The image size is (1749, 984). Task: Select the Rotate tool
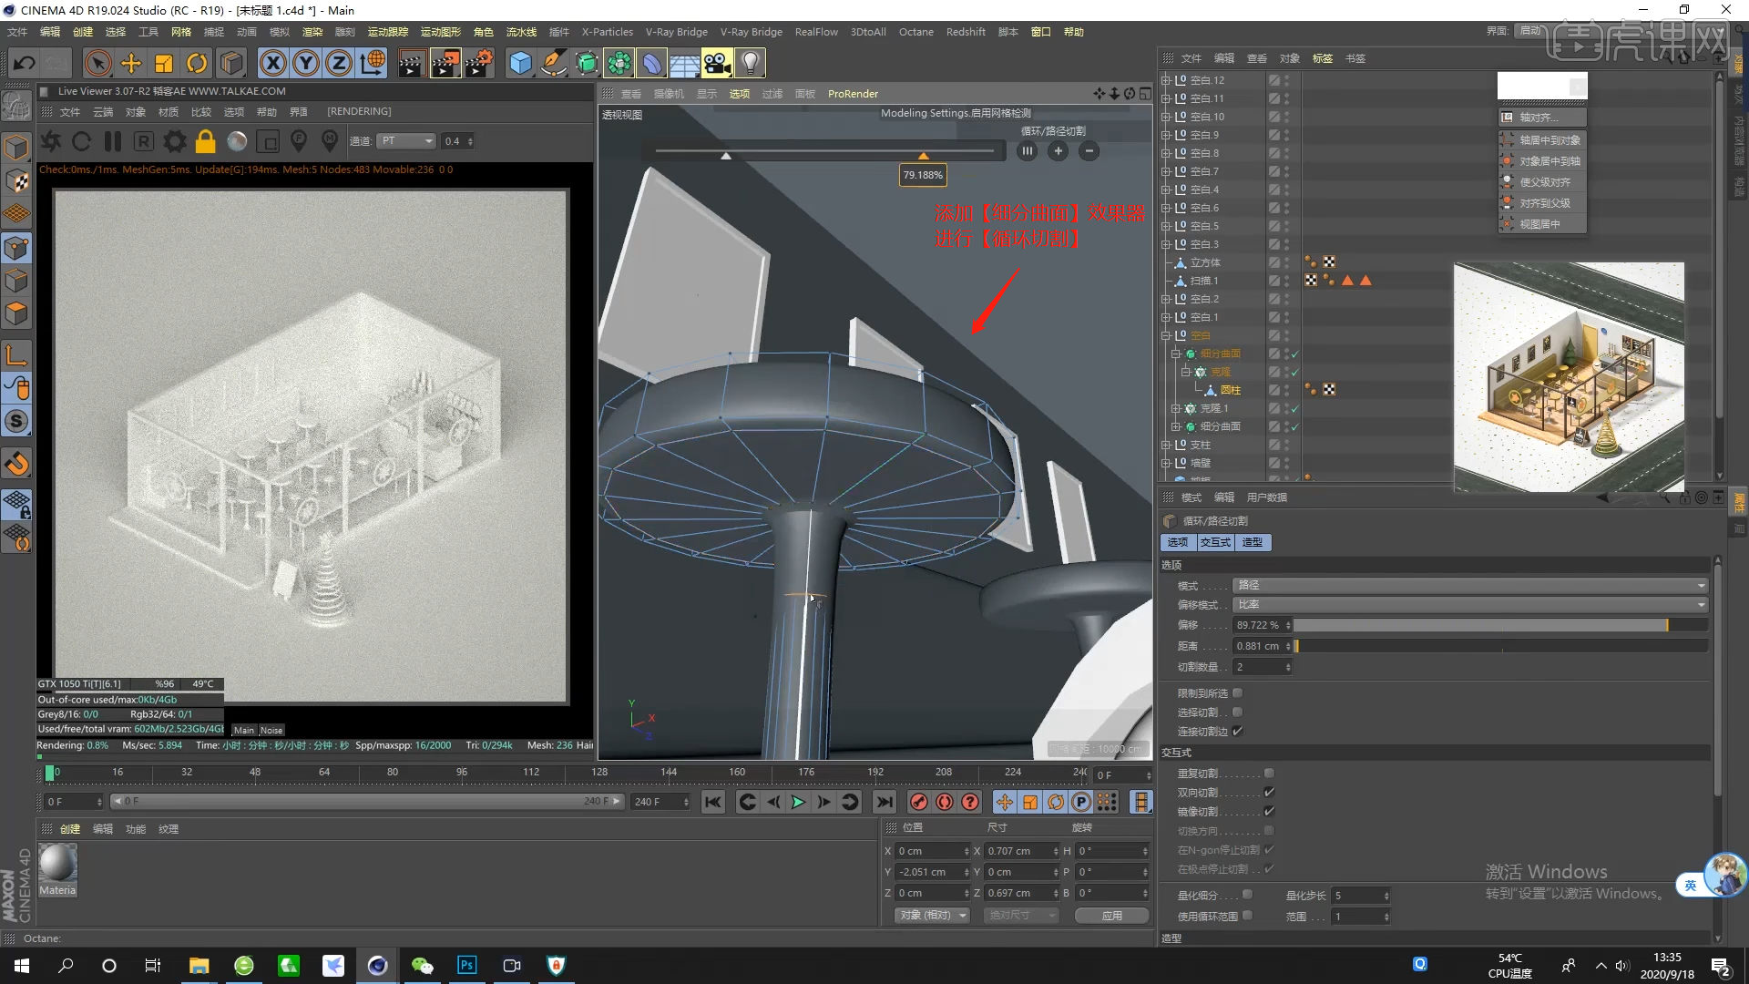point(197,63)
